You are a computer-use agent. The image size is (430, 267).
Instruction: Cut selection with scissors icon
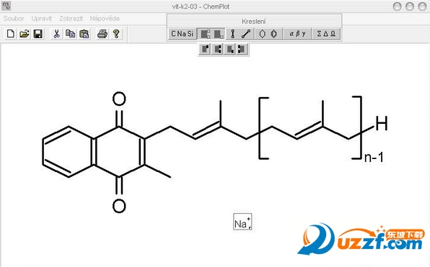pos(56,34)
